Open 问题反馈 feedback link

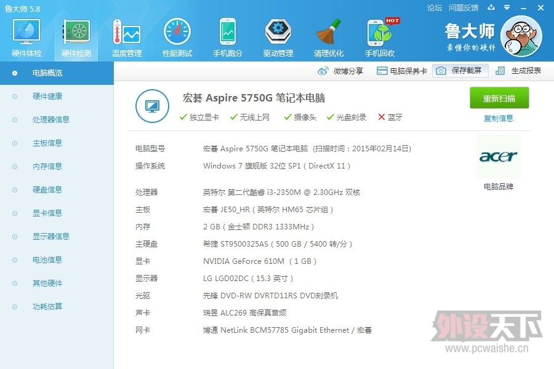click(463, 8)
